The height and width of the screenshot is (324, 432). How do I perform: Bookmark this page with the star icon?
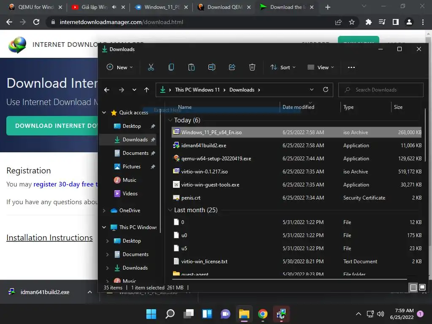352,22
